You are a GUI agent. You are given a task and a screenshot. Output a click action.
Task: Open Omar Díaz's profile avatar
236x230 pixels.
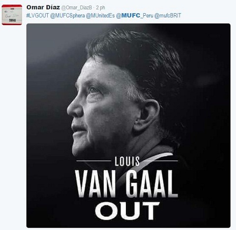tap(12, 15)
